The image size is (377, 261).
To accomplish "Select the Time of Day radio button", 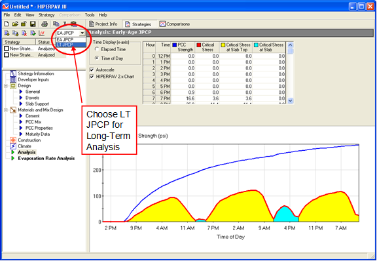I will point(97,58).
